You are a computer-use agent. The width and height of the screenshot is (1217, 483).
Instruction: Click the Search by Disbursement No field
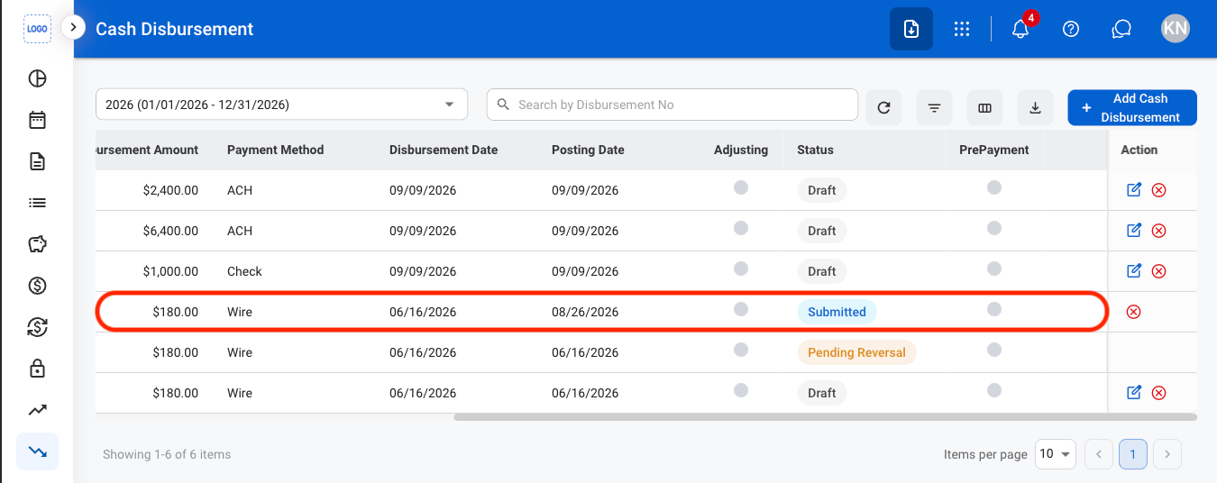(673, 105)
